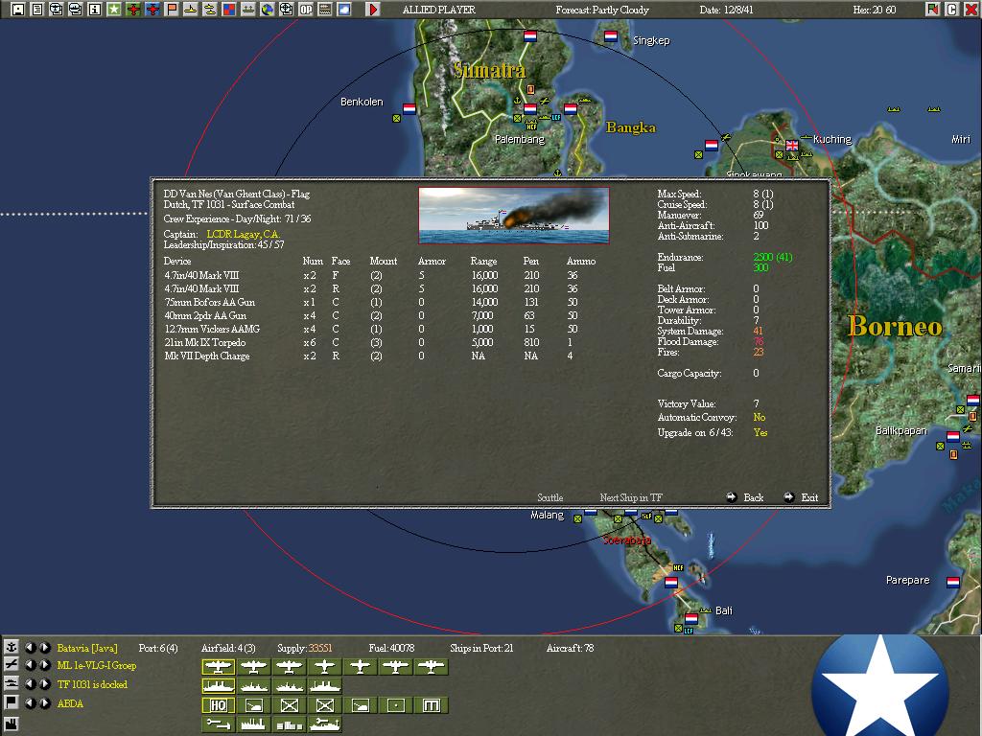
Task: Click the 'Mk VII Depth Charge' device row
Action: (x=380, y=356)
